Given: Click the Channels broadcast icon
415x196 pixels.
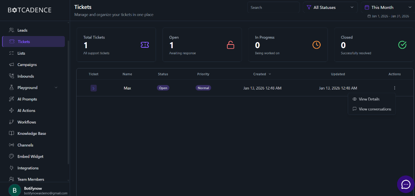Looking at the screenshot, I should coord(11,145).
